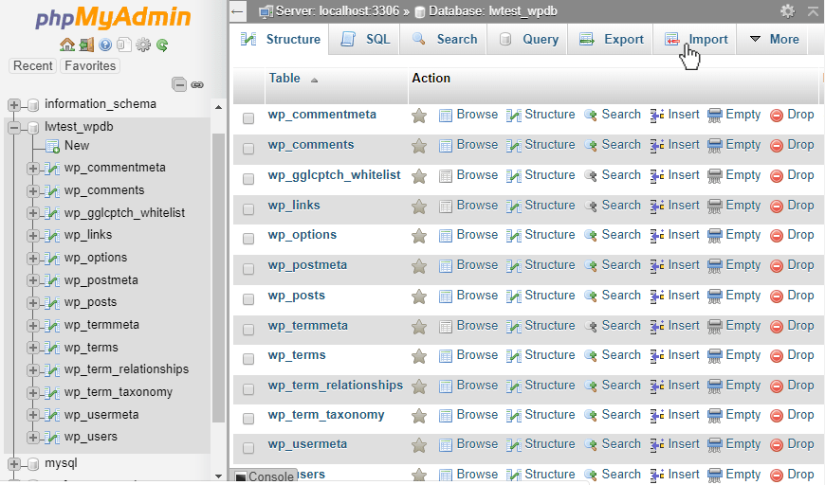Expand the information_schema database node
Screen dimensions: 825x485
pyautogui.click(x=14, y=105)
